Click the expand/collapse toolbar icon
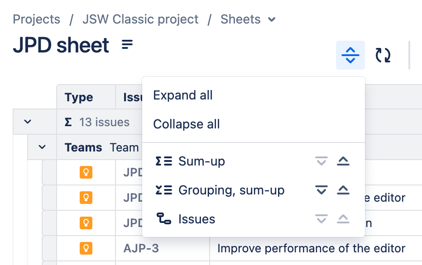 point(350,55)
